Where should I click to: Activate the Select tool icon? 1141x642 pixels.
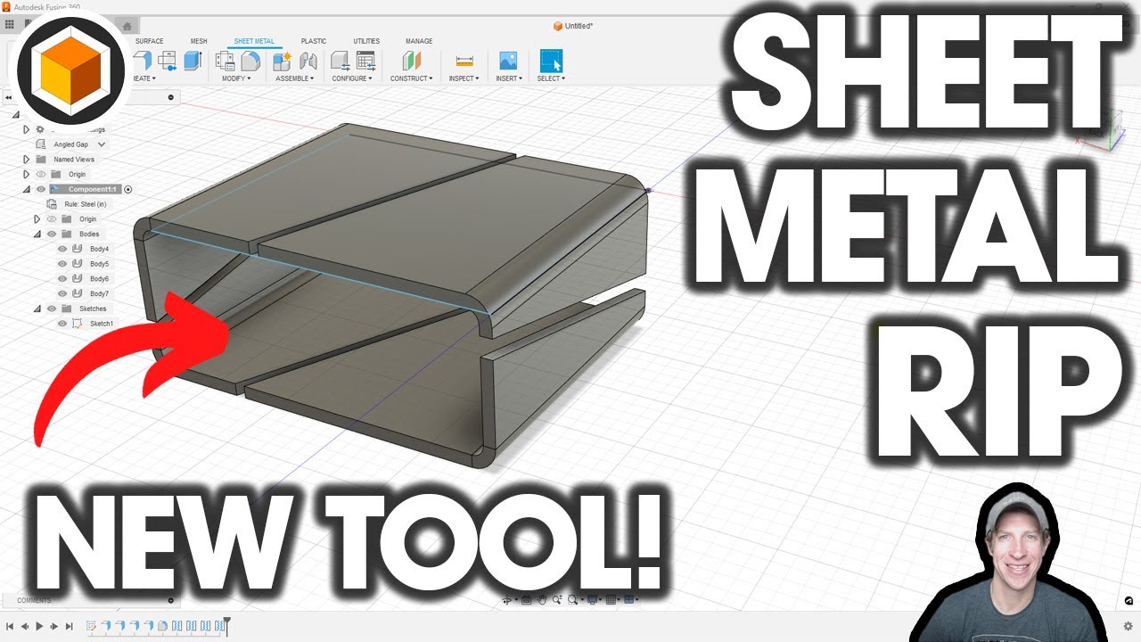point(552,61)
